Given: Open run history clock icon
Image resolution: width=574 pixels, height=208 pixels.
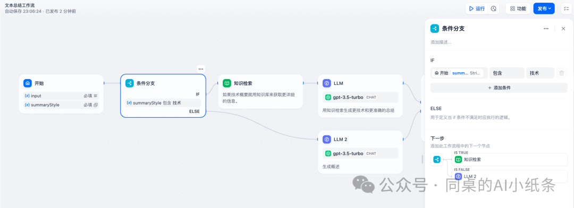Looking at the screenshot, I should [493, 8].
